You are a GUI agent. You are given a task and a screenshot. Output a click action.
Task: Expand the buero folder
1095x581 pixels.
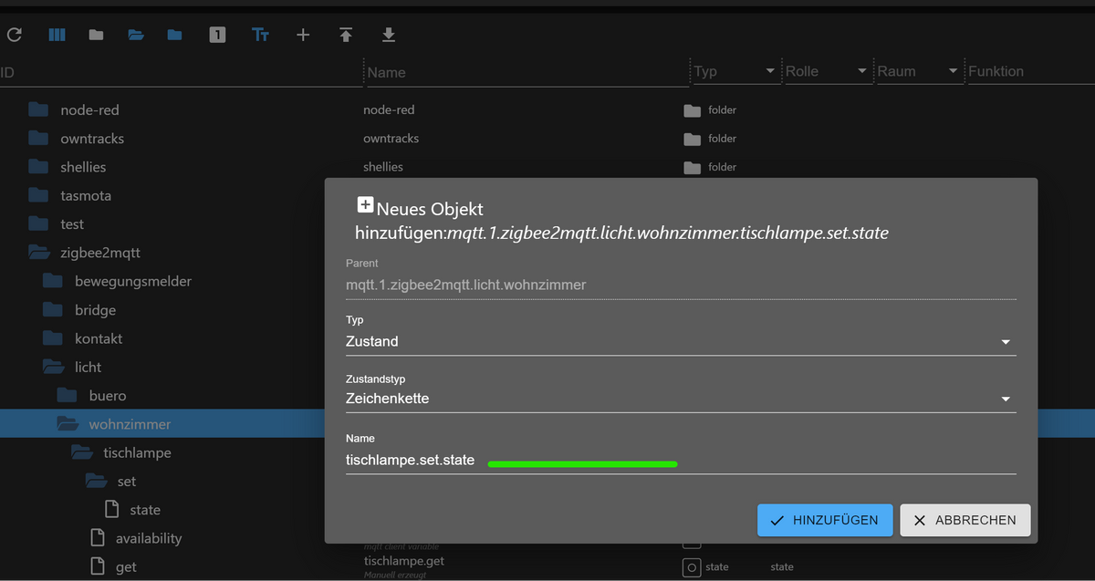[67, 396]
